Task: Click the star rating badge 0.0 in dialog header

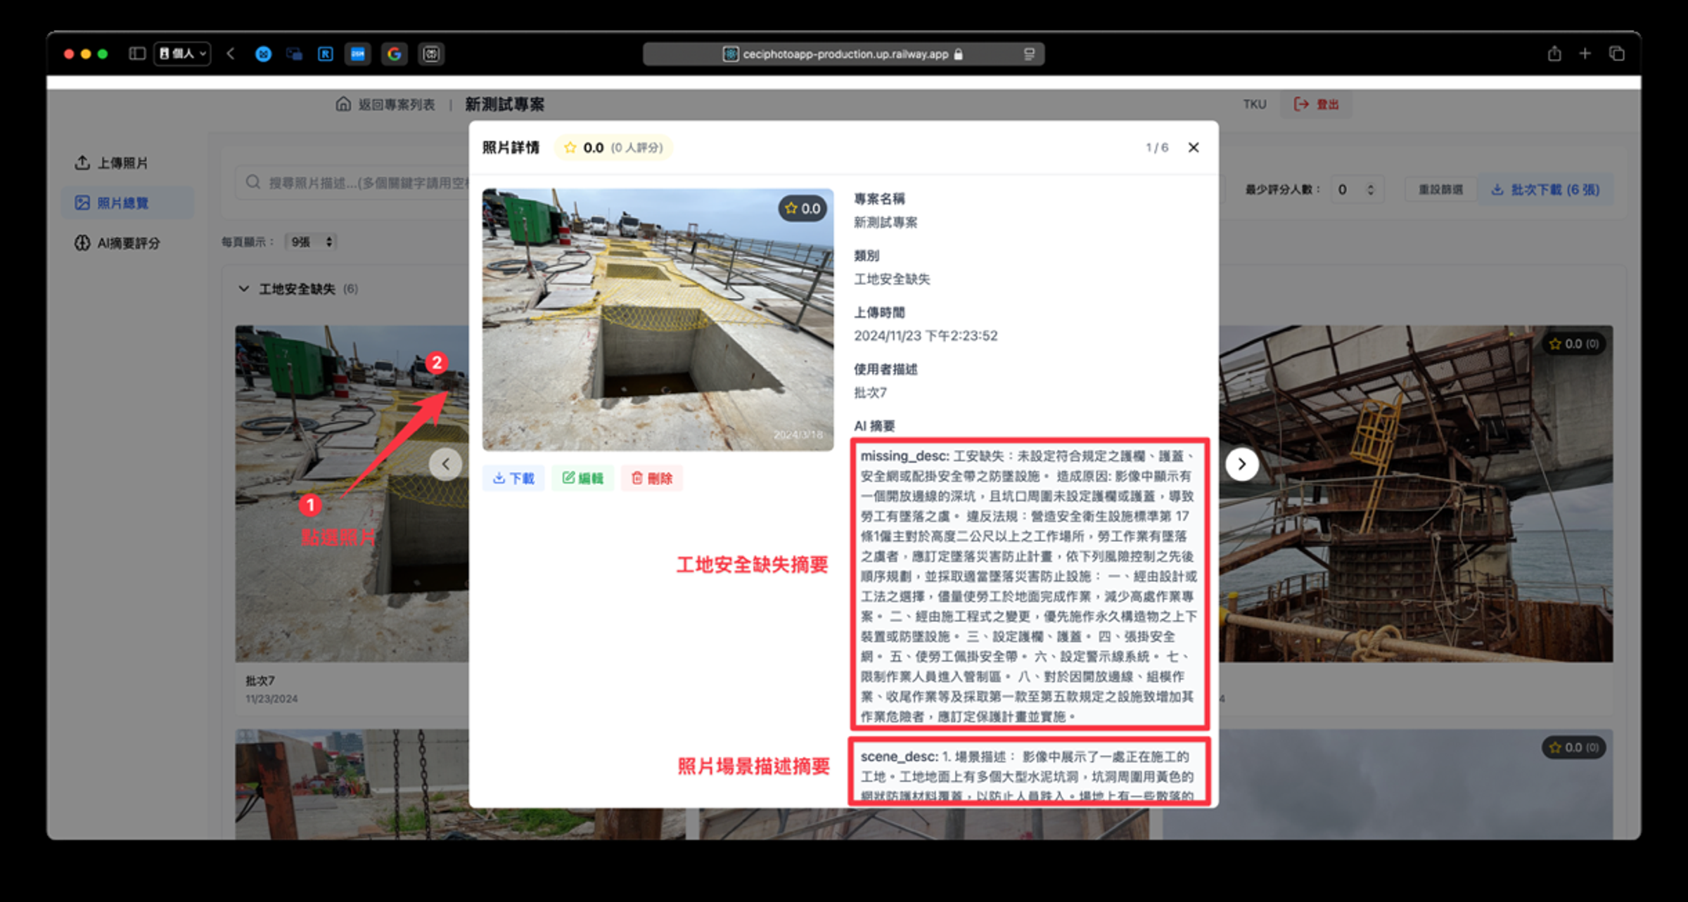Action: point(613,148)
